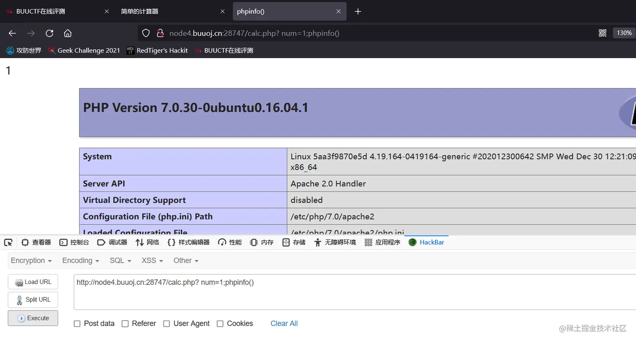This screenshot has height=342, width=636.
Task: Open the QR code page action
Action: click(x=602, y=33)
